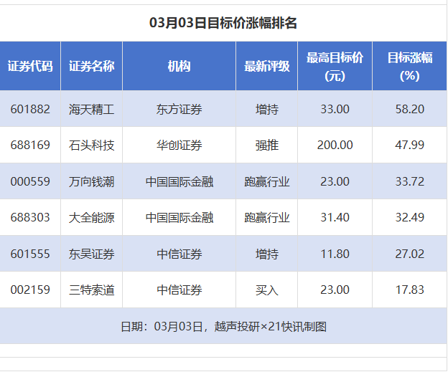
Task: Click stock name 东吴证券
Action: (91, 254)
